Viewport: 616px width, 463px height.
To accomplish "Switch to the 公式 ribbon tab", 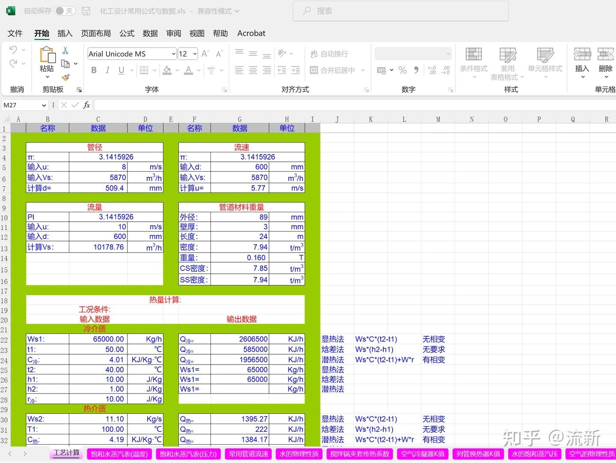I will 127,33.
